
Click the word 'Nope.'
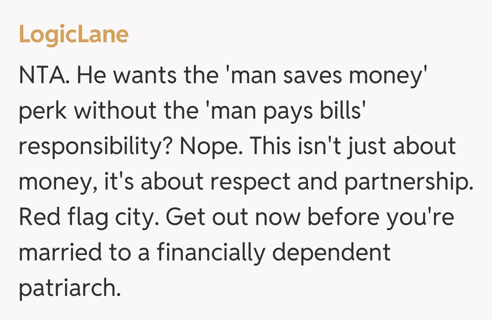pyautogui.click(x=209, y=146)
